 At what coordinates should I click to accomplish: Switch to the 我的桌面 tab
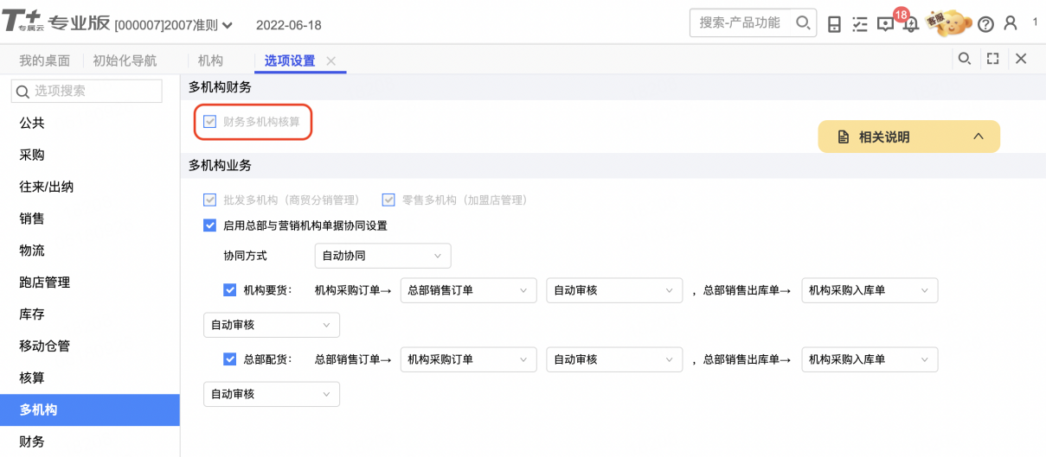point(45,60)
